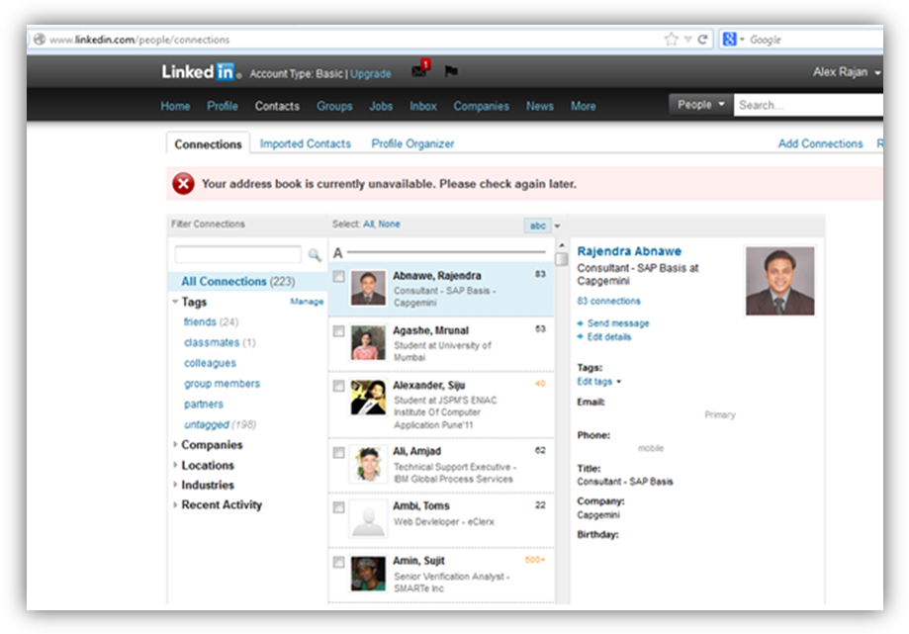This screenshot has height=634, width=909.
Task: Filter by classmates tag
Action: click(212, 342)
